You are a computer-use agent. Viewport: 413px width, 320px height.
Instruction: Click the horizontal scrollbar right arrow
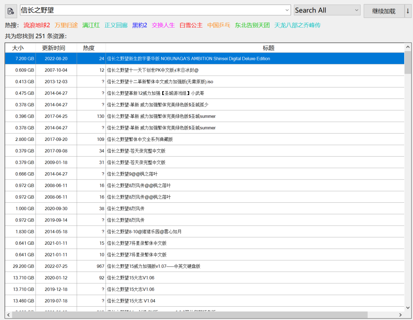(400, 315)
